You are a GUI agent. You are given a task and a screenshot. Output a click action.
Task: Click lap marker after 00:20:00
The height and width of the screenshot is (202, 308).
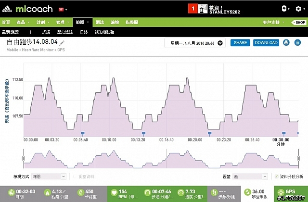210,134
